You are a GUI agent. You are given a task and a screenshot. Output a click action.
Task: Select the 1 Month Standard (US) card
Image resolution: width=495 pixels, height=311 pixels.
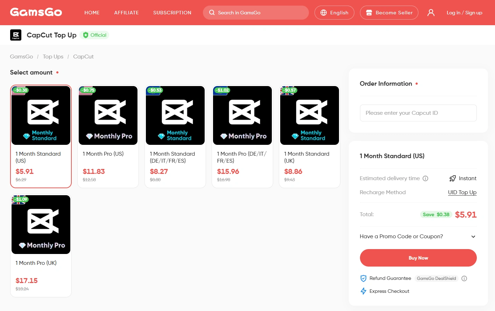click(41, 136)
